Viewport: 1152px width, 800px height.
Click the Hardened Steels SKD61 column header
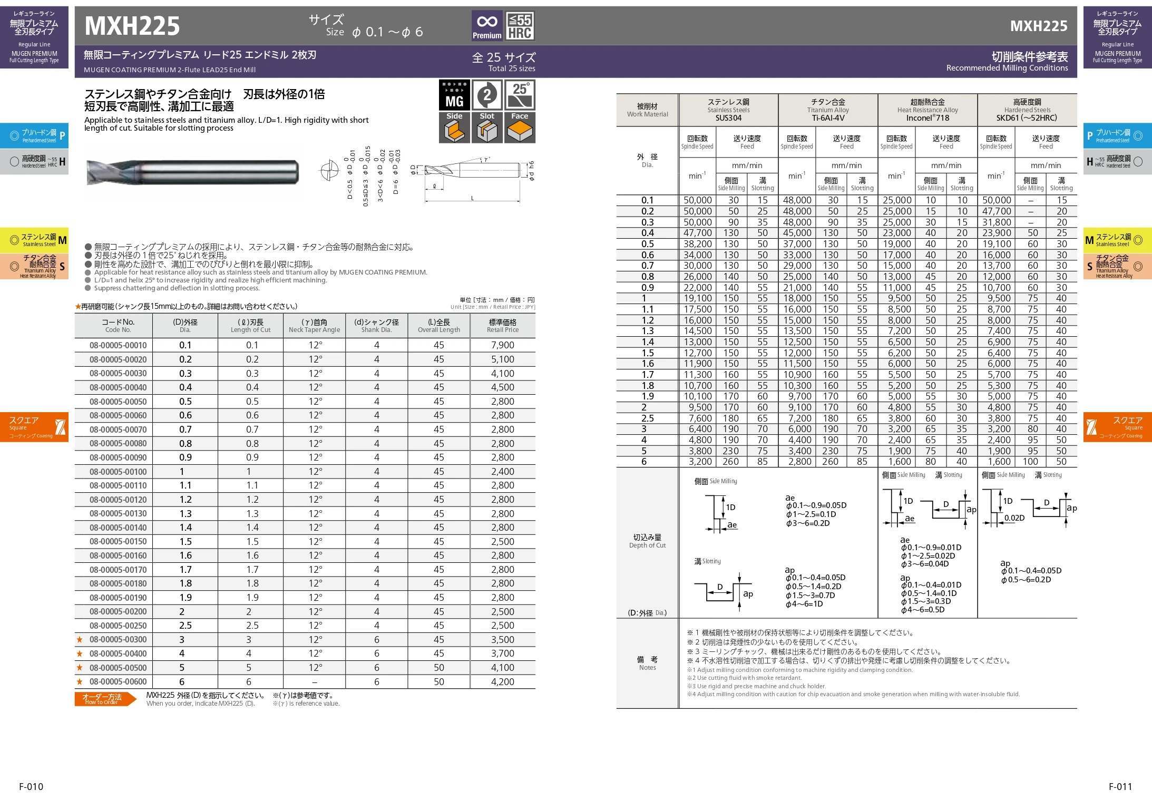tap(1027, 110)
